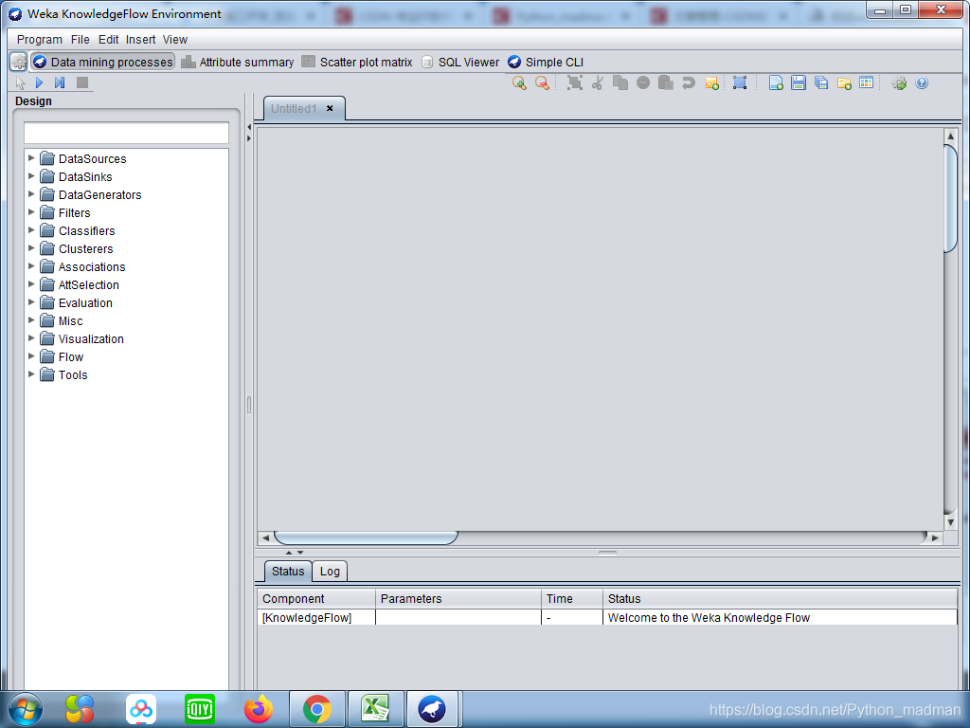This screenshot has height=728, width=970.
Task: Open Chrome from the taskbar
Action: [x=316, y=709]
